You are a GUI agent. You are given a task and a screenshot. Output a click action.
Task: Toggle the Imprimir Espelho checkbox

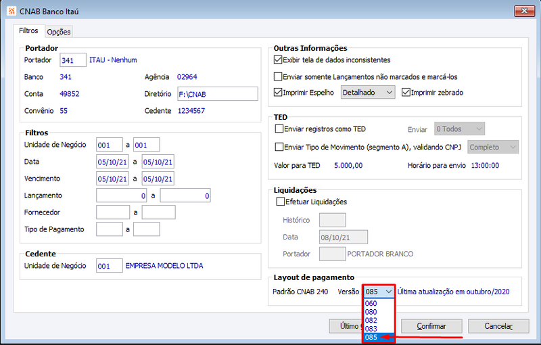[x=278, y=92]
